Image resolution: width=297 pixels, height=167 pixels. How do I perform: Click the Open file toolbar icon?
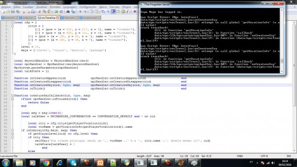pyautogui.click(x=8, y=12)
